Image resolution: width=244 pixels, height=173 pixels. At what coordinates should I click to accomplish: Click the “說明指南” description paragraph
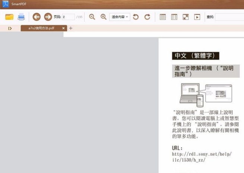click(205, 124)
